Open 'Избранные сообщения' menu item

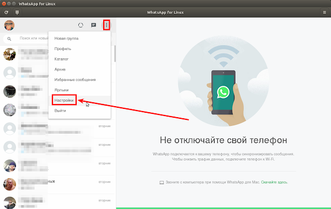tap(79, 80)
